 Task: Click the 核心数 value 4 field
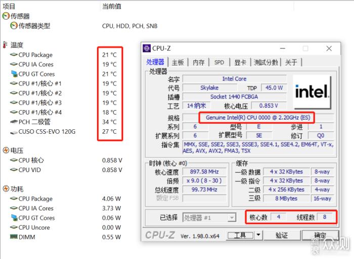278,217
